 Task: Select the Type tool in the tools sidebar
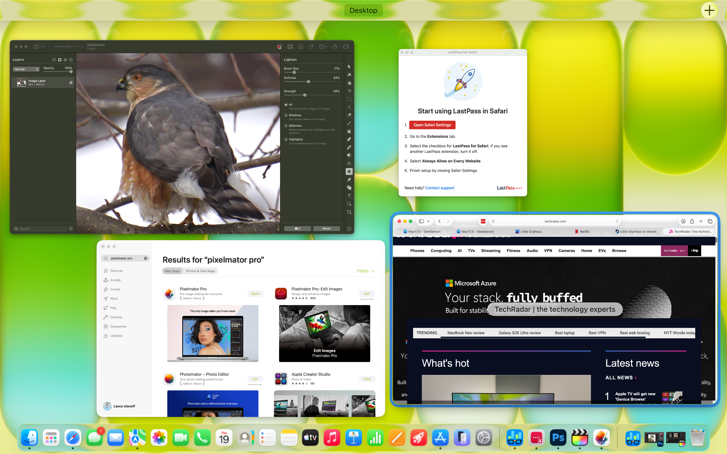(x=349, y=196)
